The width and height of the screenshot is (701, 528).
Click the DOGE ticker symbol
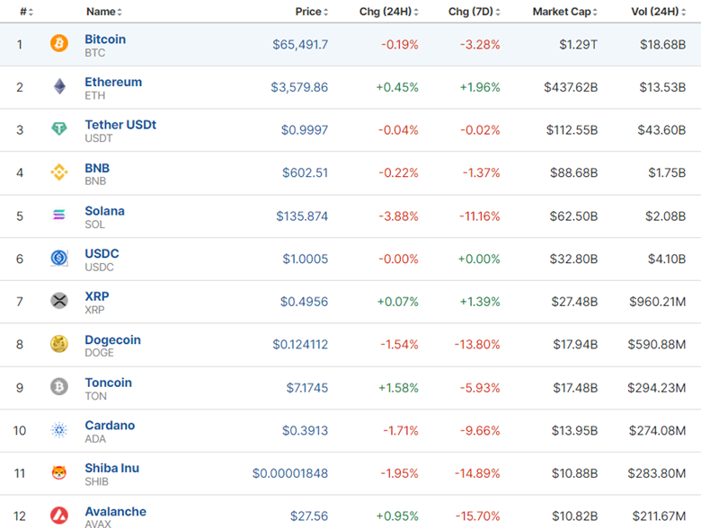99,353
